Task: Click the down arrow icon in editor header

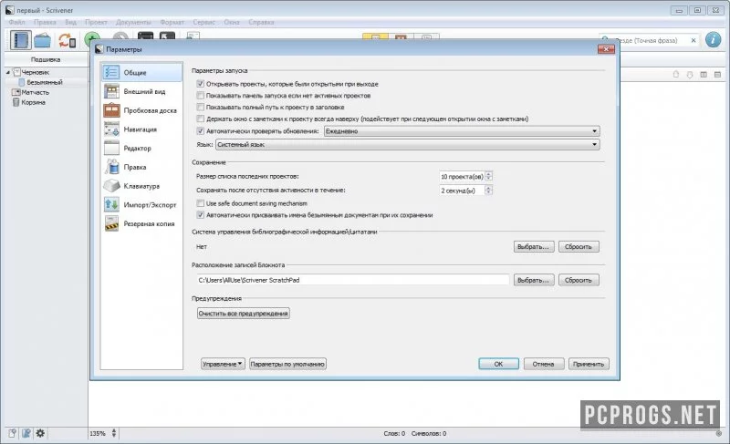Action: point(690,75)
